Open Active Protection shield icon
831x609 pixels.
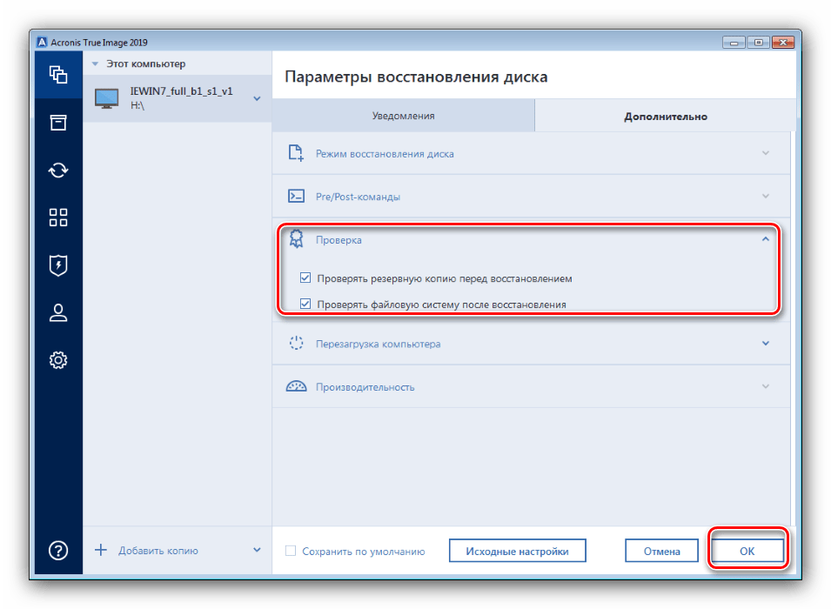(58, 265)
